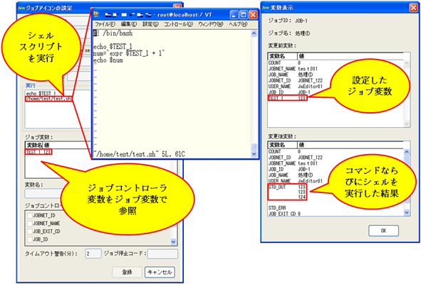
Task: Open the ファイル(F) menu in terminal window
Action: point(105,24)
